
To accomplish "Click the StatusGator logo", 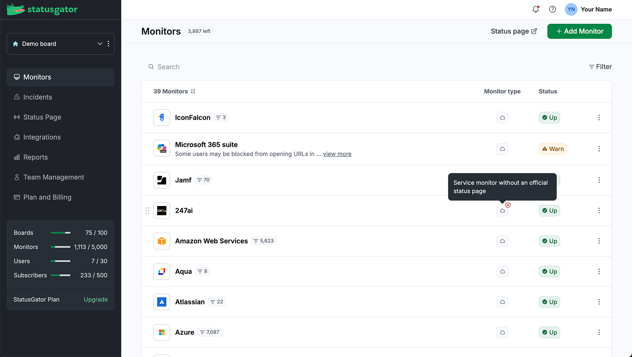I will coord(42,9).
